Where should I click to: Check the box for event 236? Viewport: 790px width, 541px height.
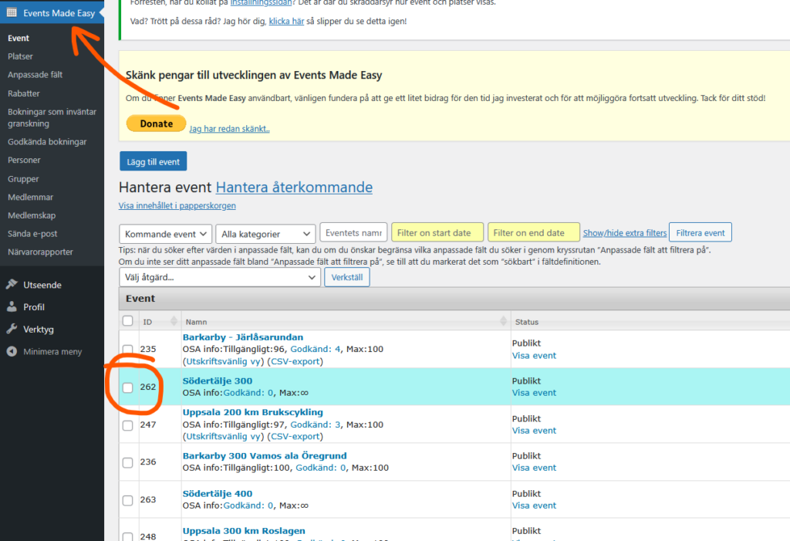coord(127,462)
